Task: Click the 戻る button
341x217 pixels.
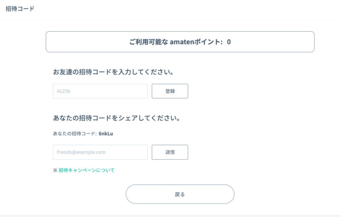Action: (x=180, y=194)
